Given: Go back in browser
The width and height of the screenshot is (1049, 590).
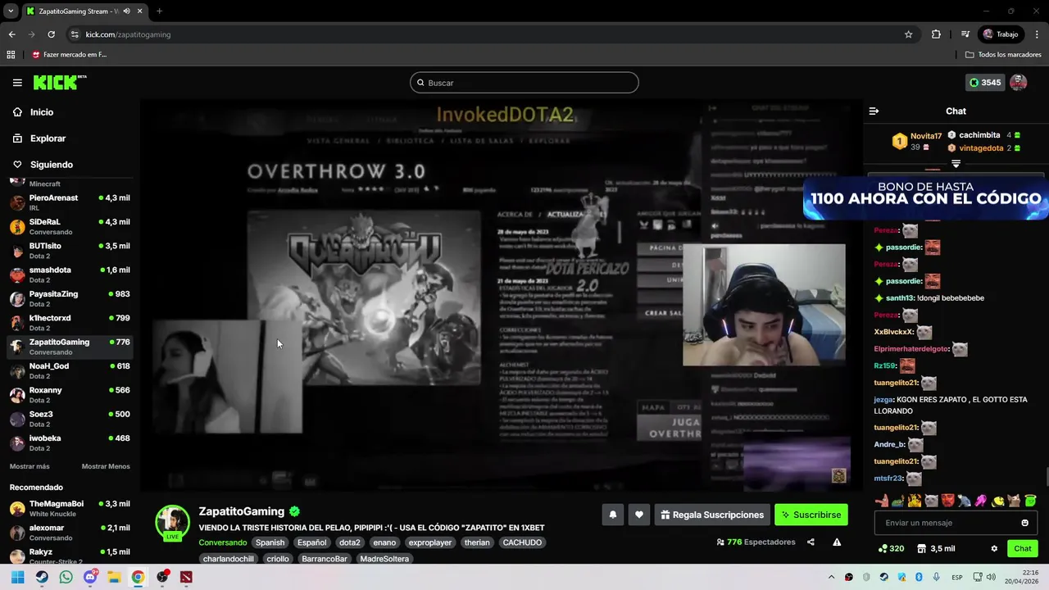Looking at the screenshot, I should [11, 34].
